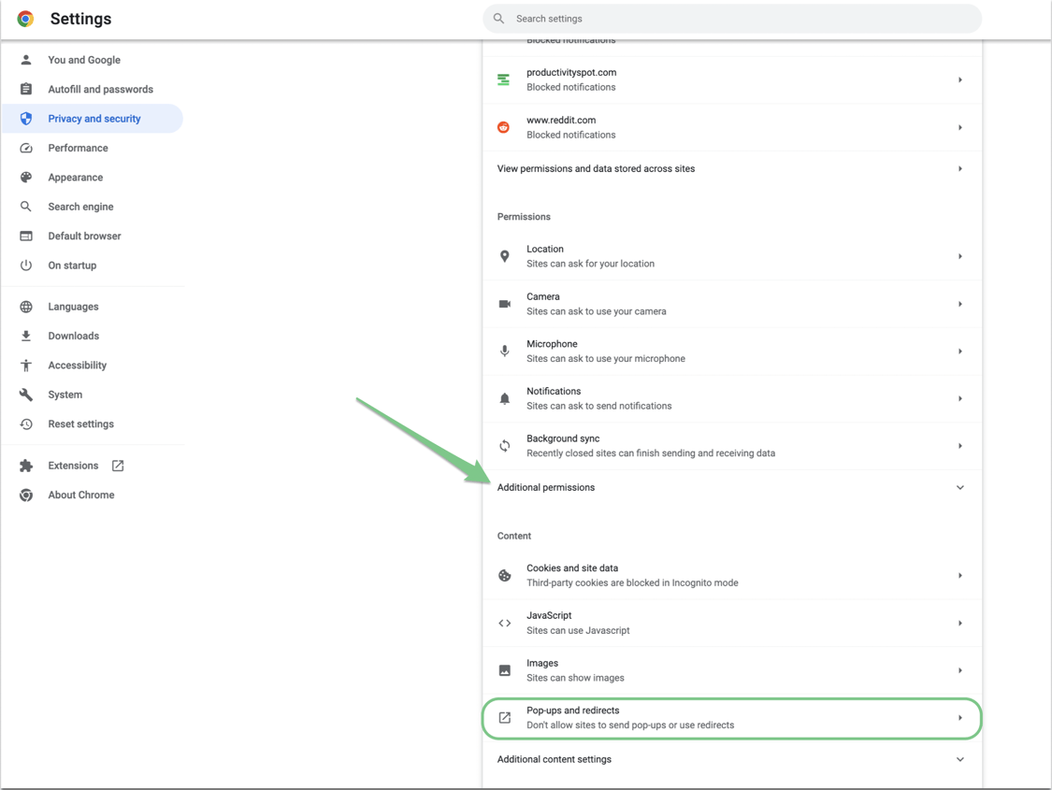Open the Pop-ups and redirects settings
This screenshot has height=790, width=1052.
[x=729, y=717]
